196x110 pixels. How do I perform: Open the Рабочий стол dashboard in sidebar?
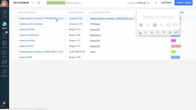tap(5, 14)
